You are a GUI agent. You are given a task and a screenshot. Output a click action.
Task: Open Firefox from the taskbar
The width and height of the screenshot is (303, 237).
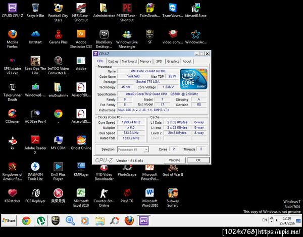pos(129,220)
